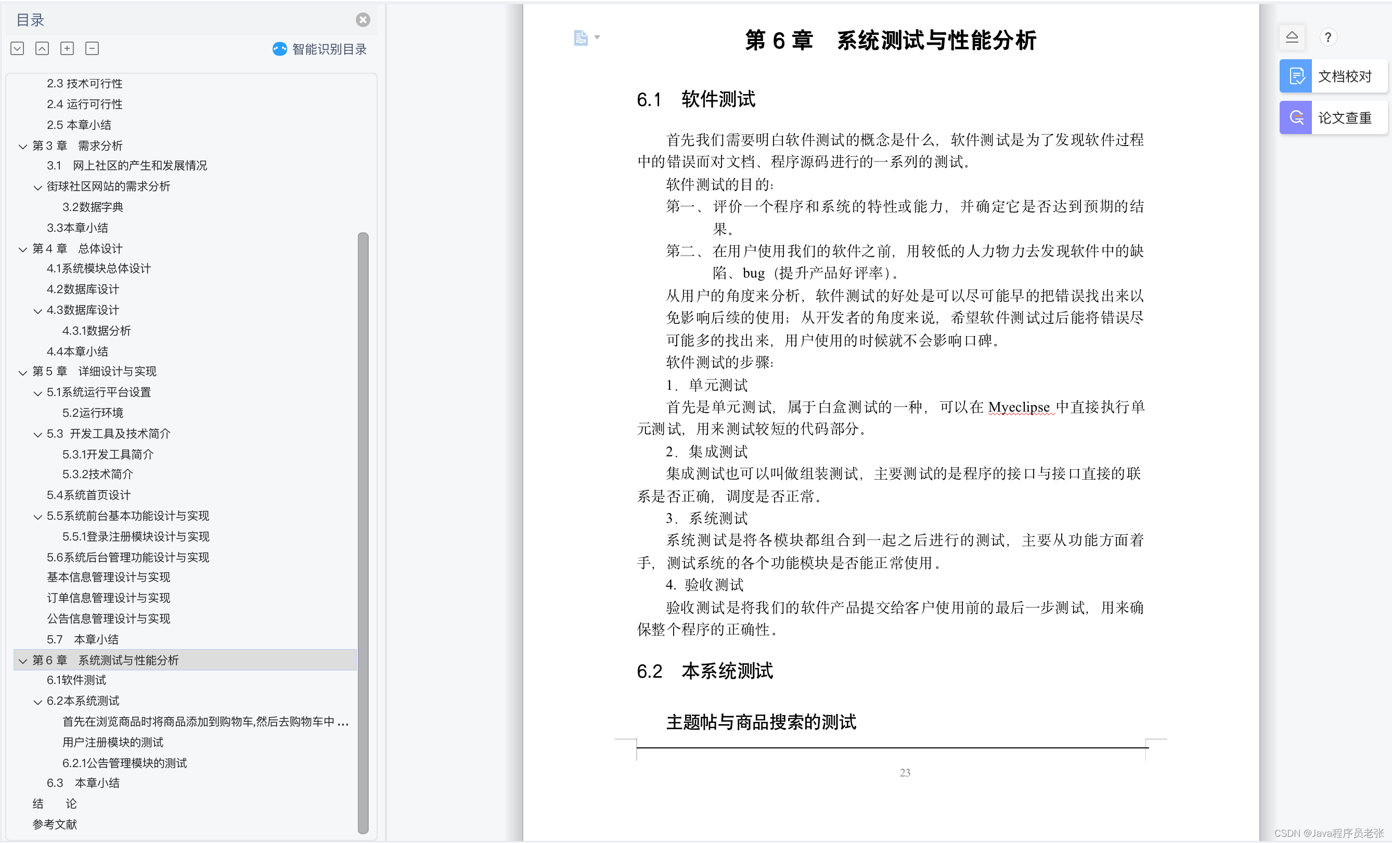Click the 智能识别目录 robot icon
The width and height of the screenshot is (1392, 843).
coord(280,49)
